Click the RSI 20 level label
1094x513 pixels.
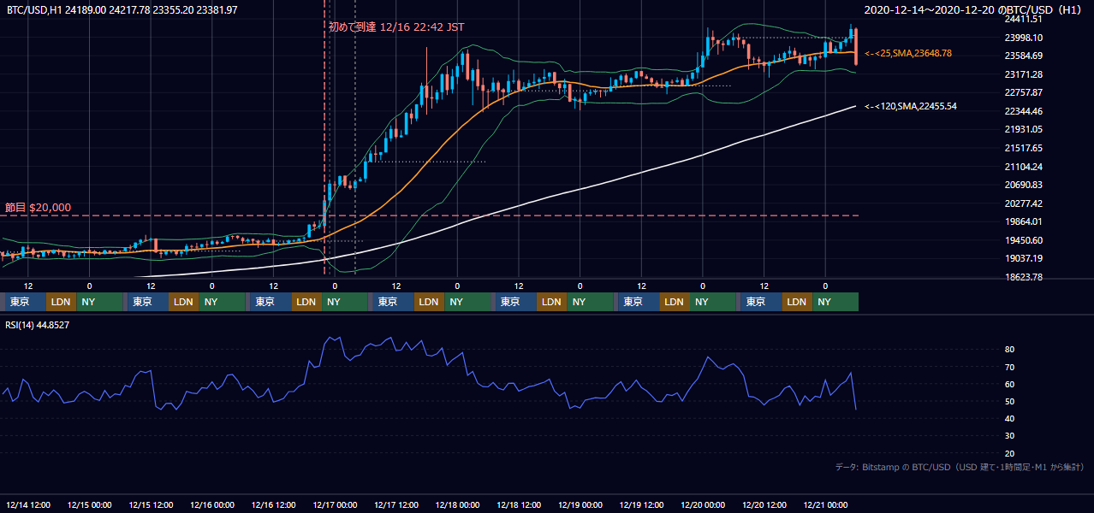coord(1009,453)
